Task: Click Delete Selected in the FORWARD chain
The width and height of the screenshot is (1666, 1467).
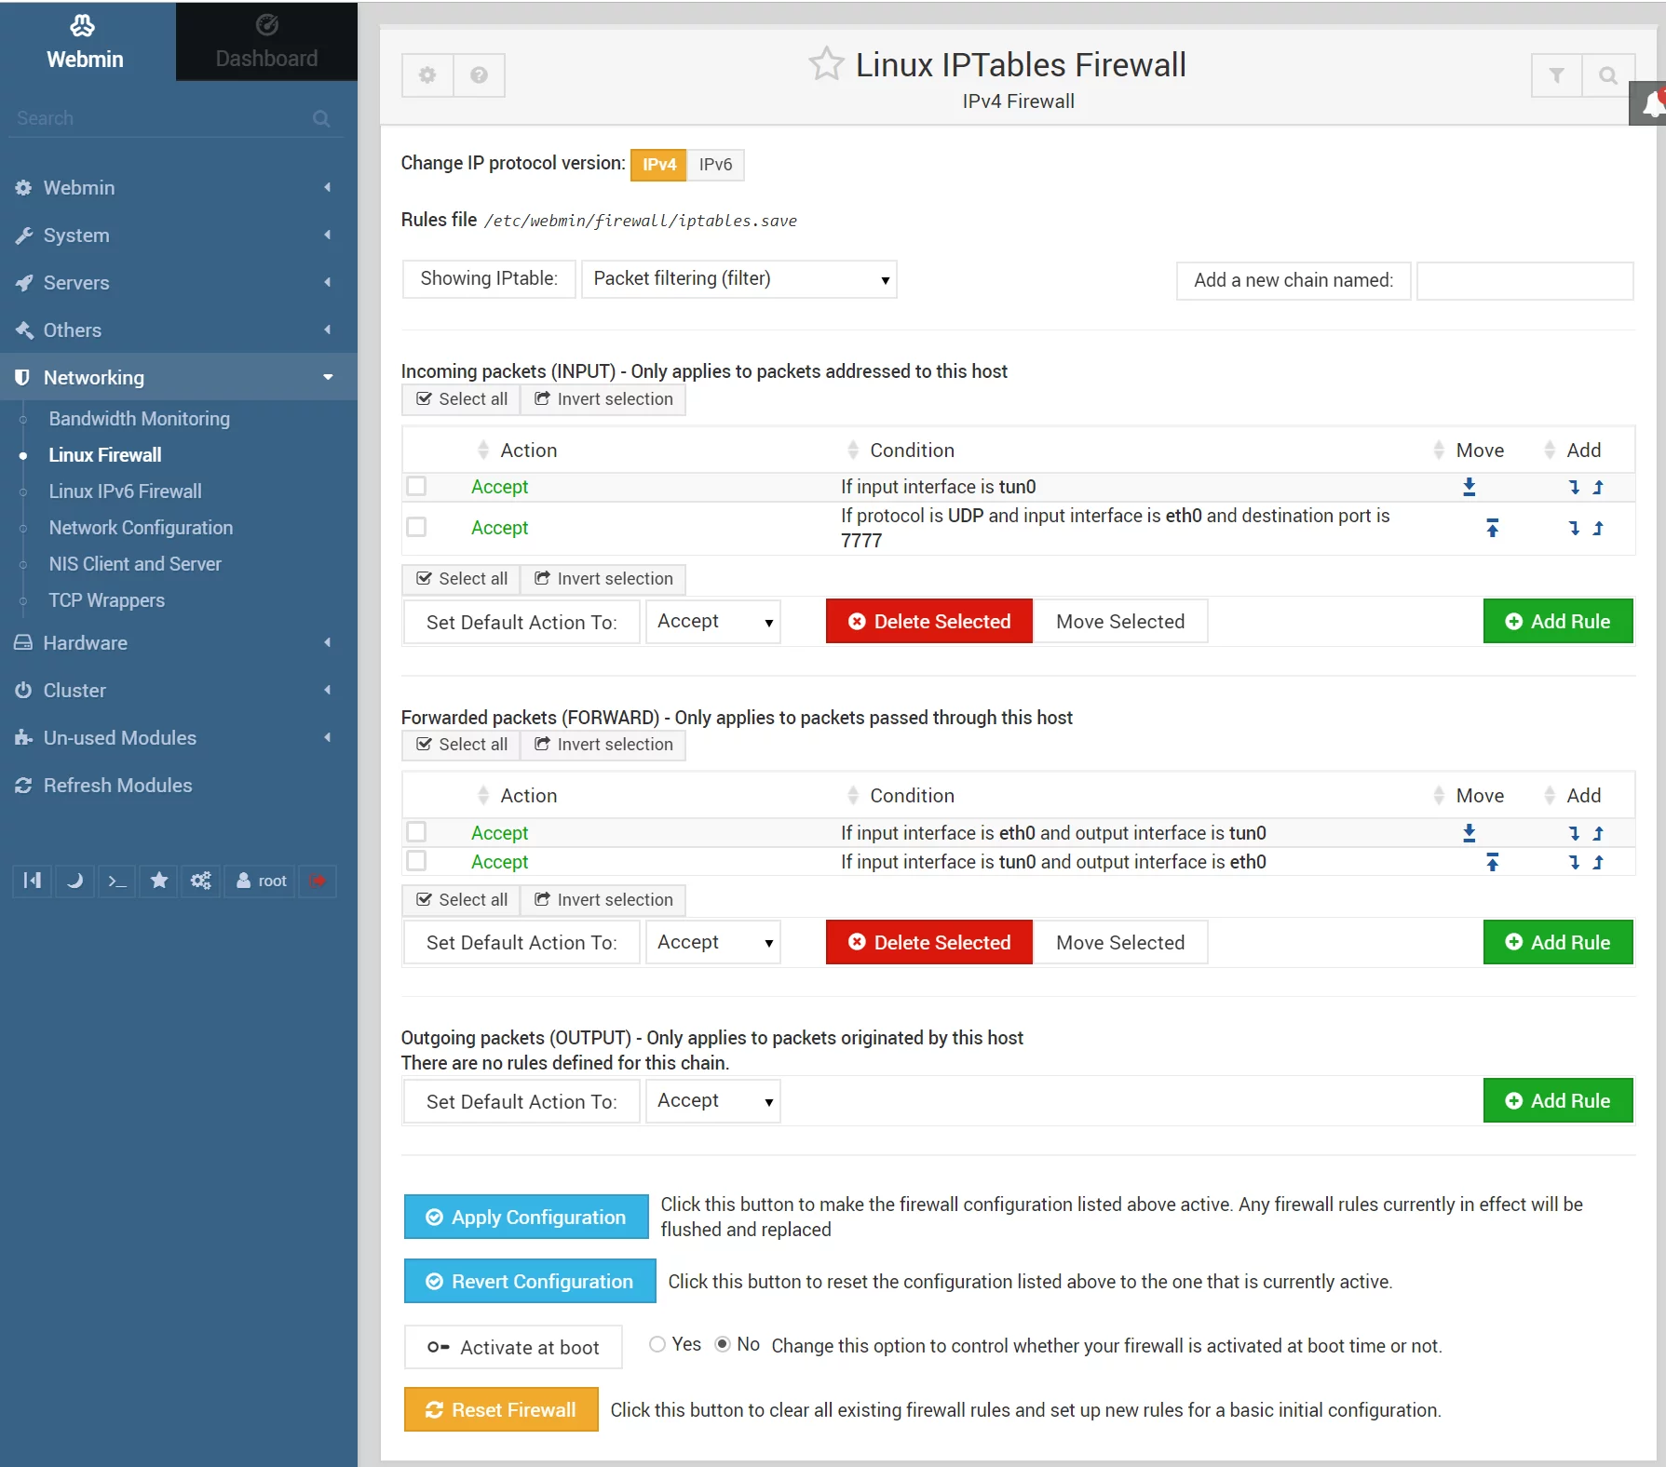Action: 929,942
